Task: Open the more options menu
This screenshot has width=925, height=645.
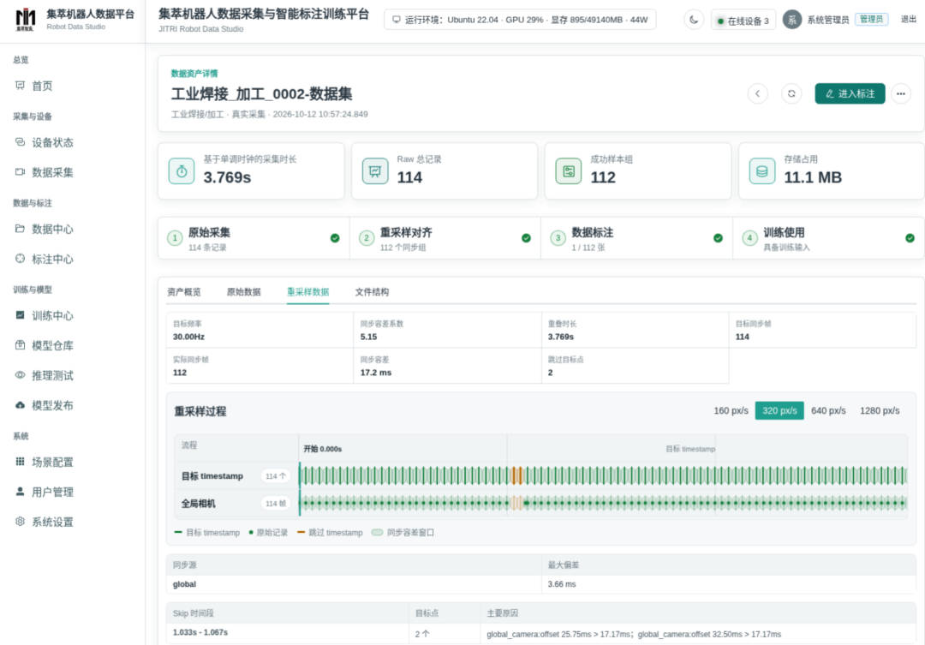Action: (900, 94)
